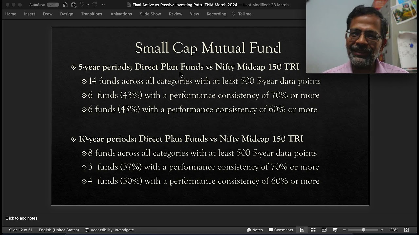
Task: Click the 'Small Cap Mutual Fund' slide title
Action: pos(208,48)
